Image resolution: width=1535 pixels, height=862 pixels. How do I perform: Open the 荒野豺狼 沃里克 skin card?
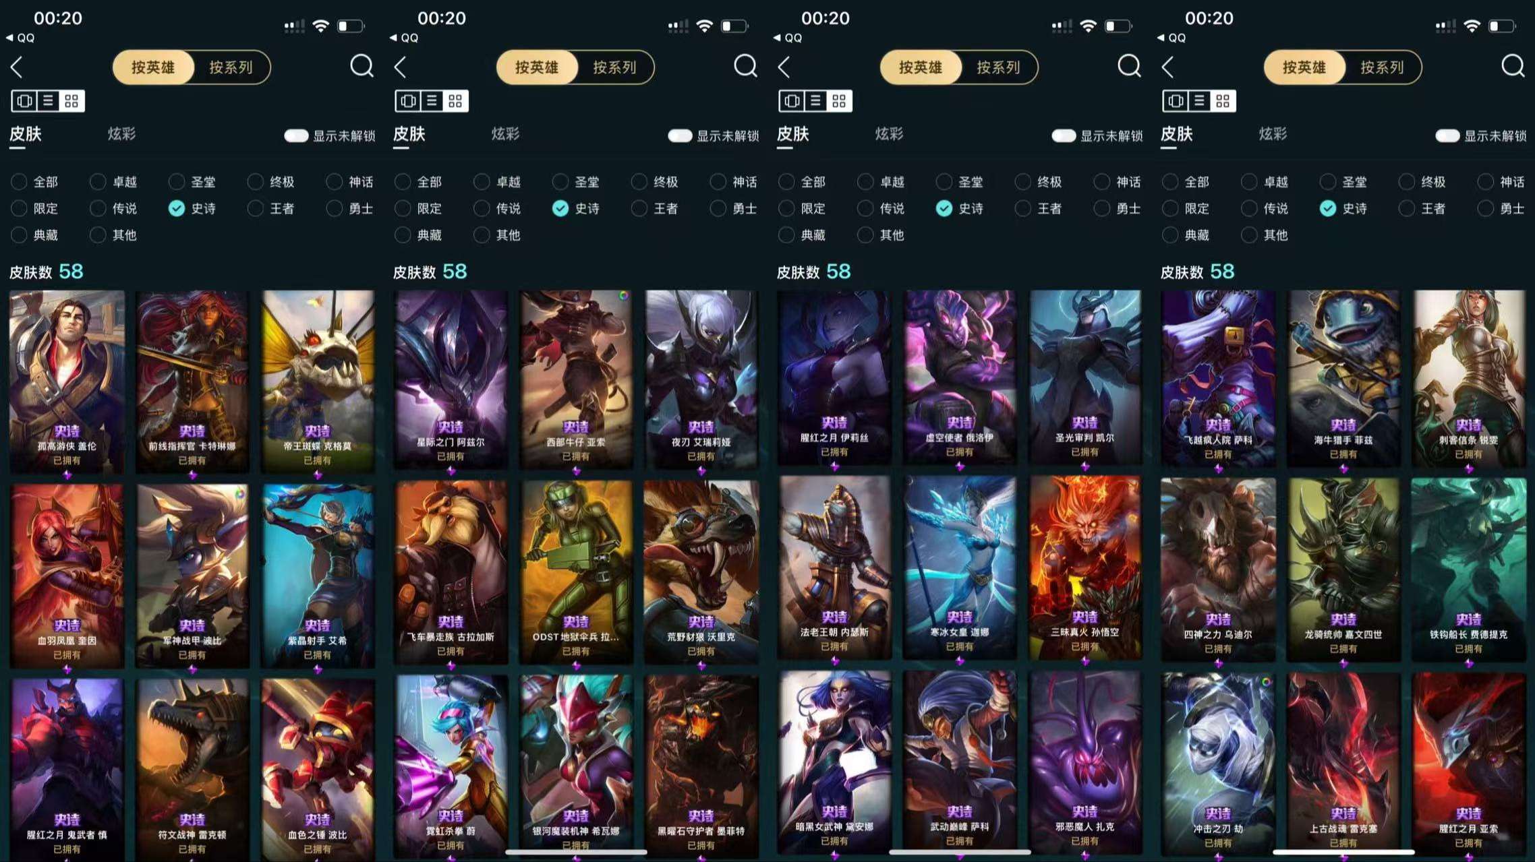pyautogui.click(x=701, y=570)
